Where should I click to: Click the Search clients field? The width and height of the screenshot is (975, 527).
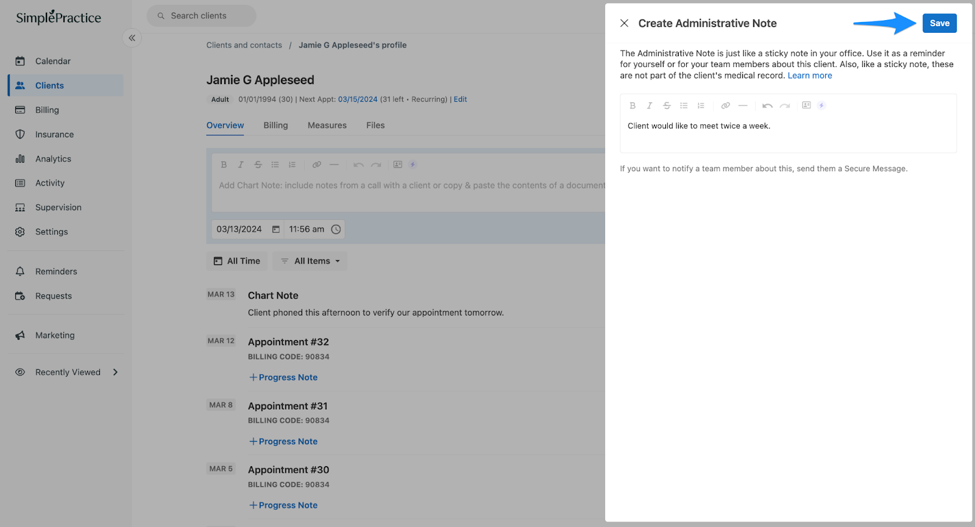click(201, 16)
